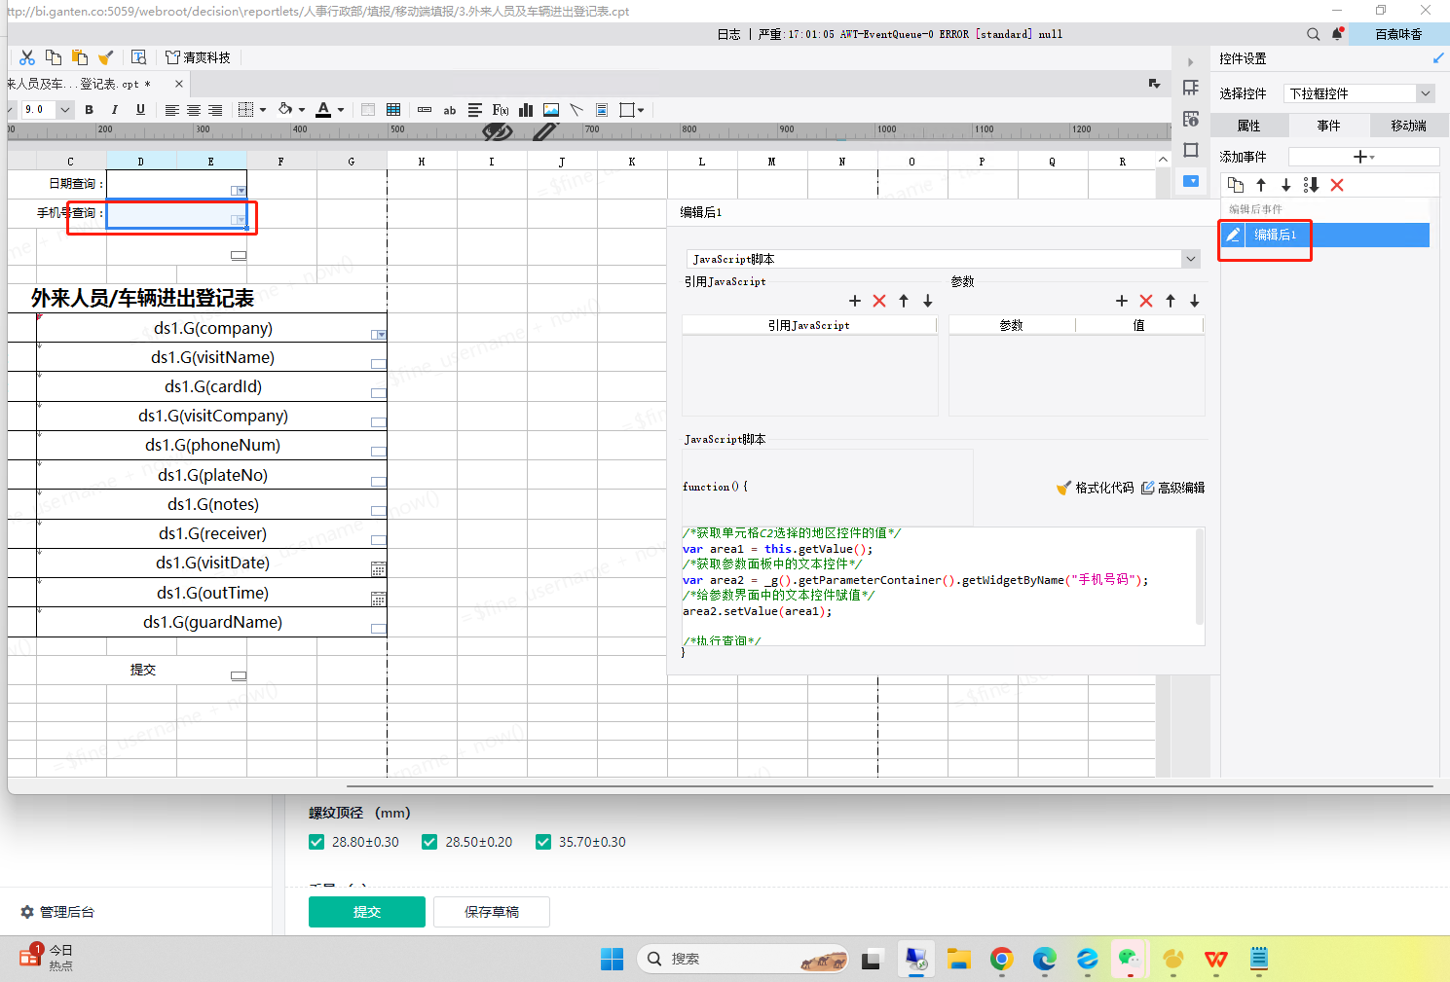Add a parameter with plus icon
This screenshot has width=1450, height=982.
click(1122, 301)
